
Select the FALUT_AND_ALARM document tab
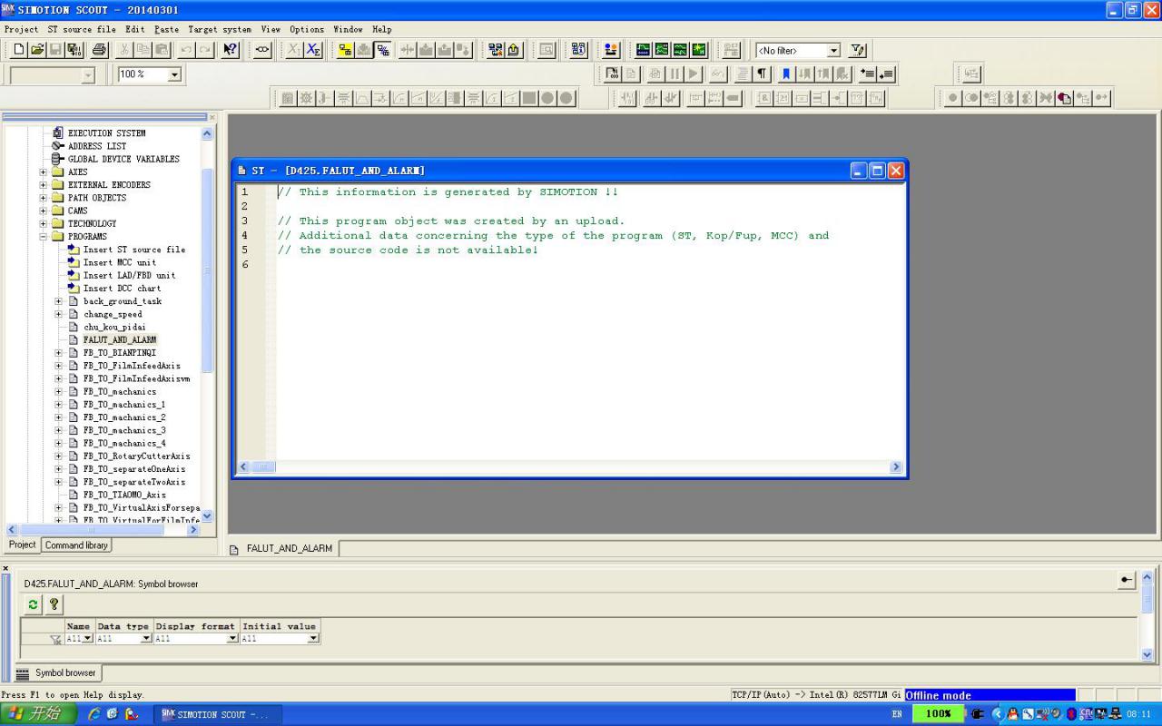(x=282, y=549)
